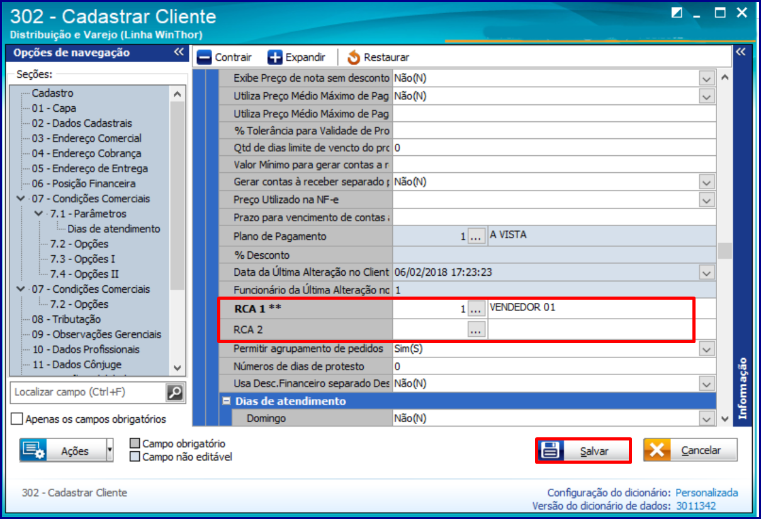
Task: Click the second Utiliza Preço Médio field
Action: [555, 114]
